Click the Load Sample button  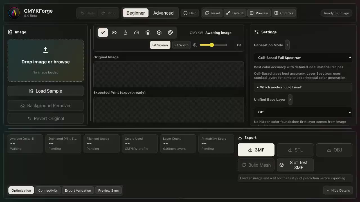46,91
